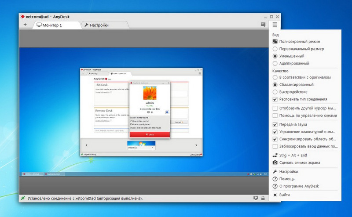This screenshot has height=217, width=352.
Task: Click the green connection status icon
Action: (x=23, y=198)
